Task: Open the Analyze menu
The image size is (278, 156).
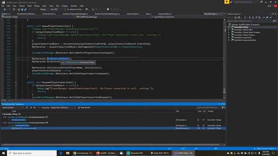Action: pos(65,6)
